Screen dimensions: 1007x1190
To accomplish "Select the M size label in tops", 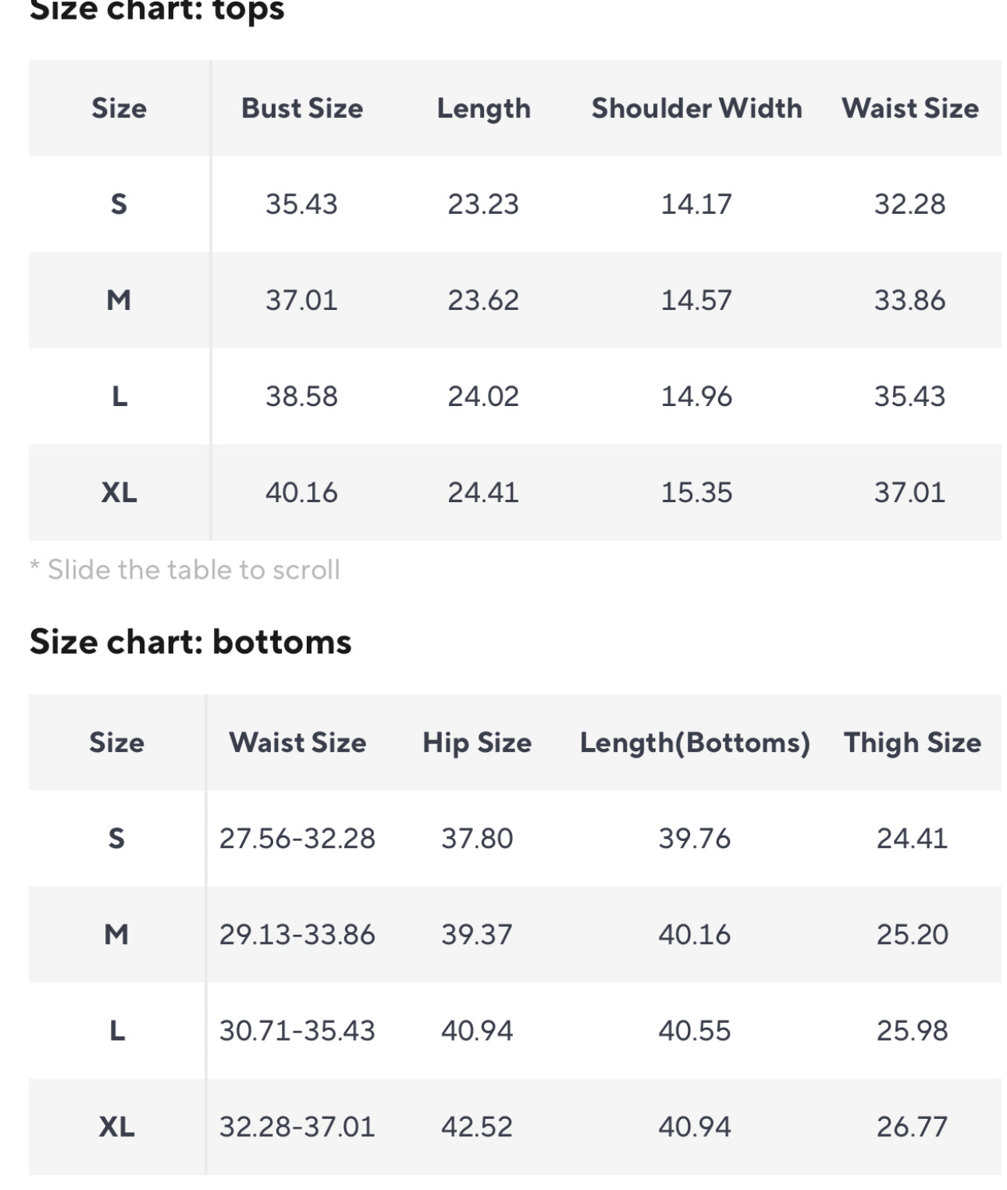I will pyautogui.click(x=119, y=300).
